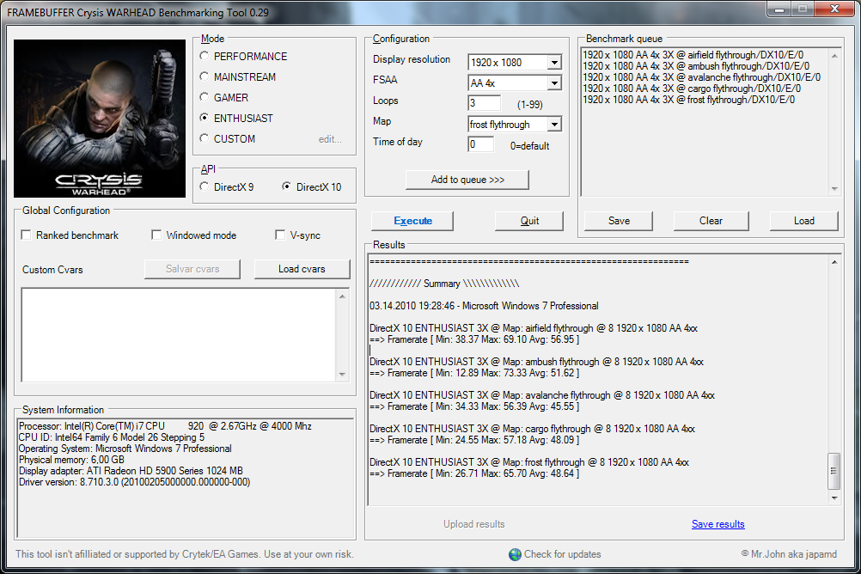
Task: Click inside the Custom Cvars text area
Action: [x=179, y=334]
